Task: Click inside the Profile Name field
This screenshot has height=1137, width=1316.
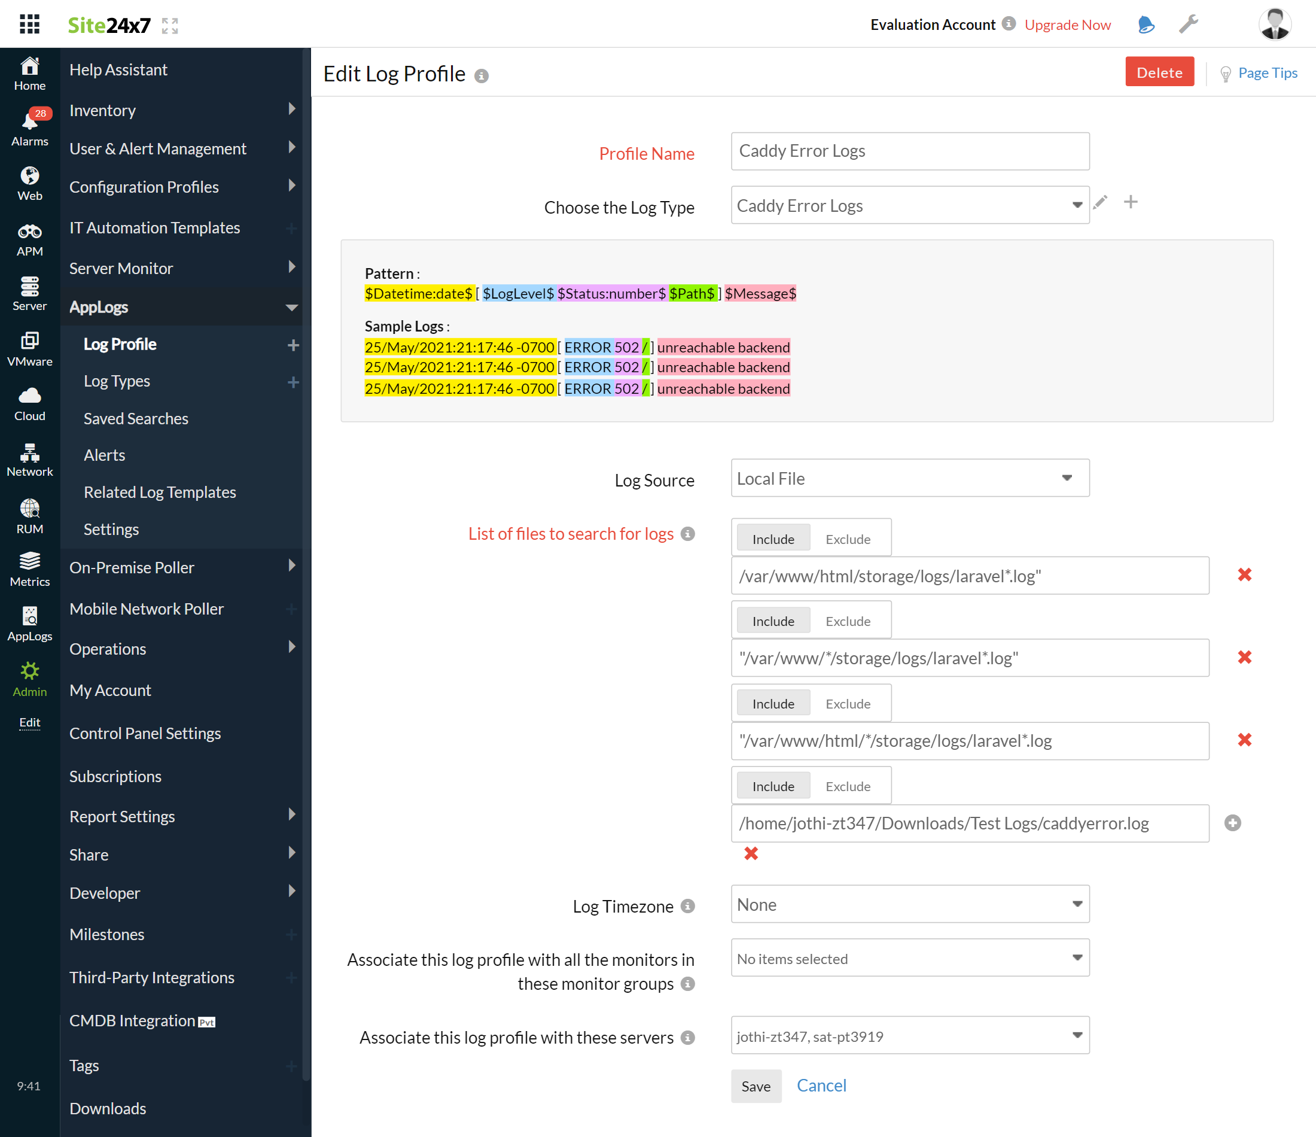Action: (x=909, y=151)
